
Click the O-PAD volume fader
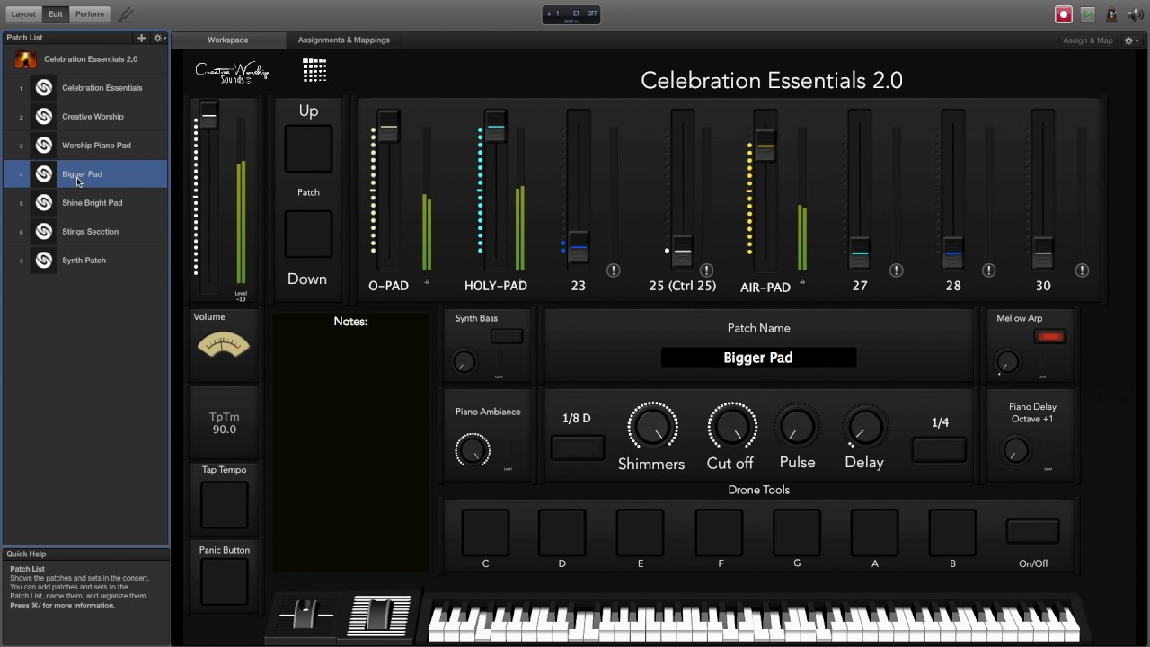click(388, 126)
